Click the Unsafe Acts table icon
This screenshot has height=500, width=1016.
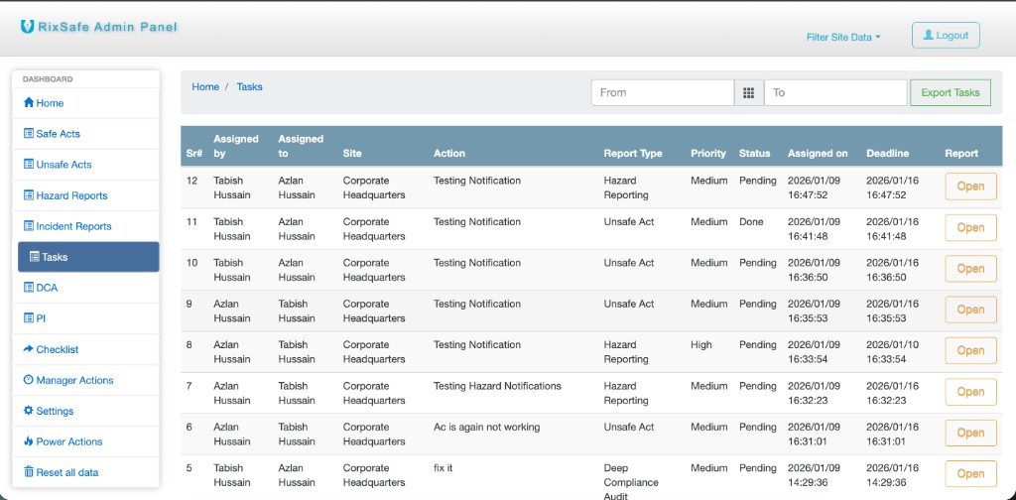(x=29, y=165)
